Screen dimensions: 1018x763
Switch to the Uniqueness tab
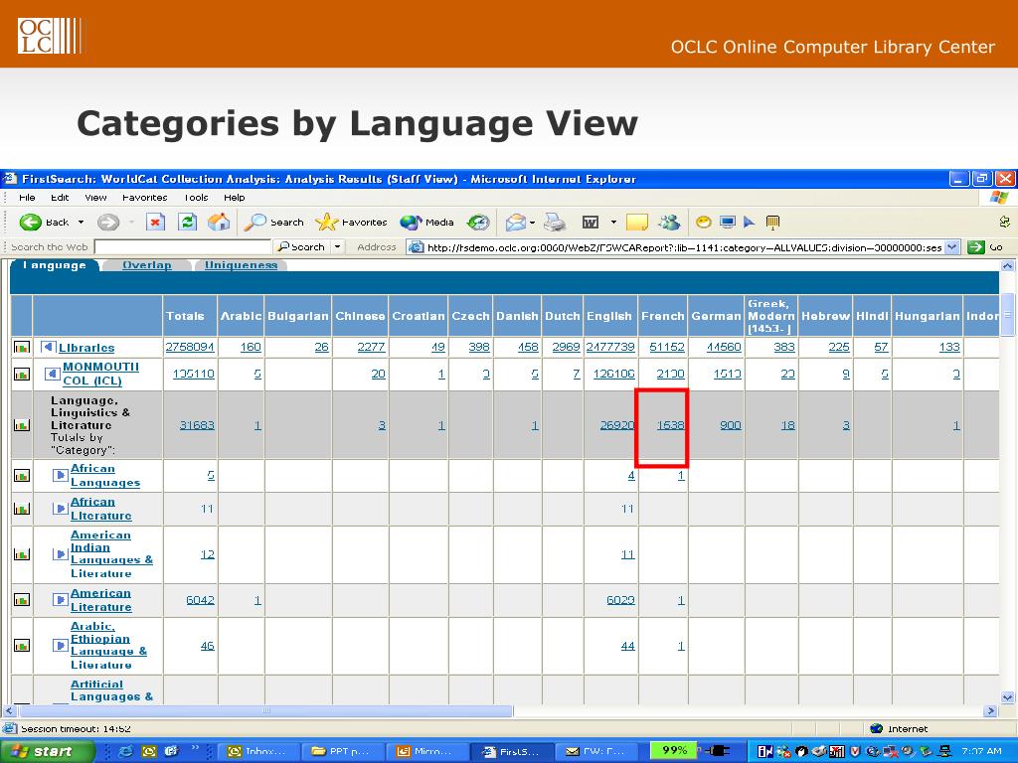pyautogui.click(x=241, y=264)
